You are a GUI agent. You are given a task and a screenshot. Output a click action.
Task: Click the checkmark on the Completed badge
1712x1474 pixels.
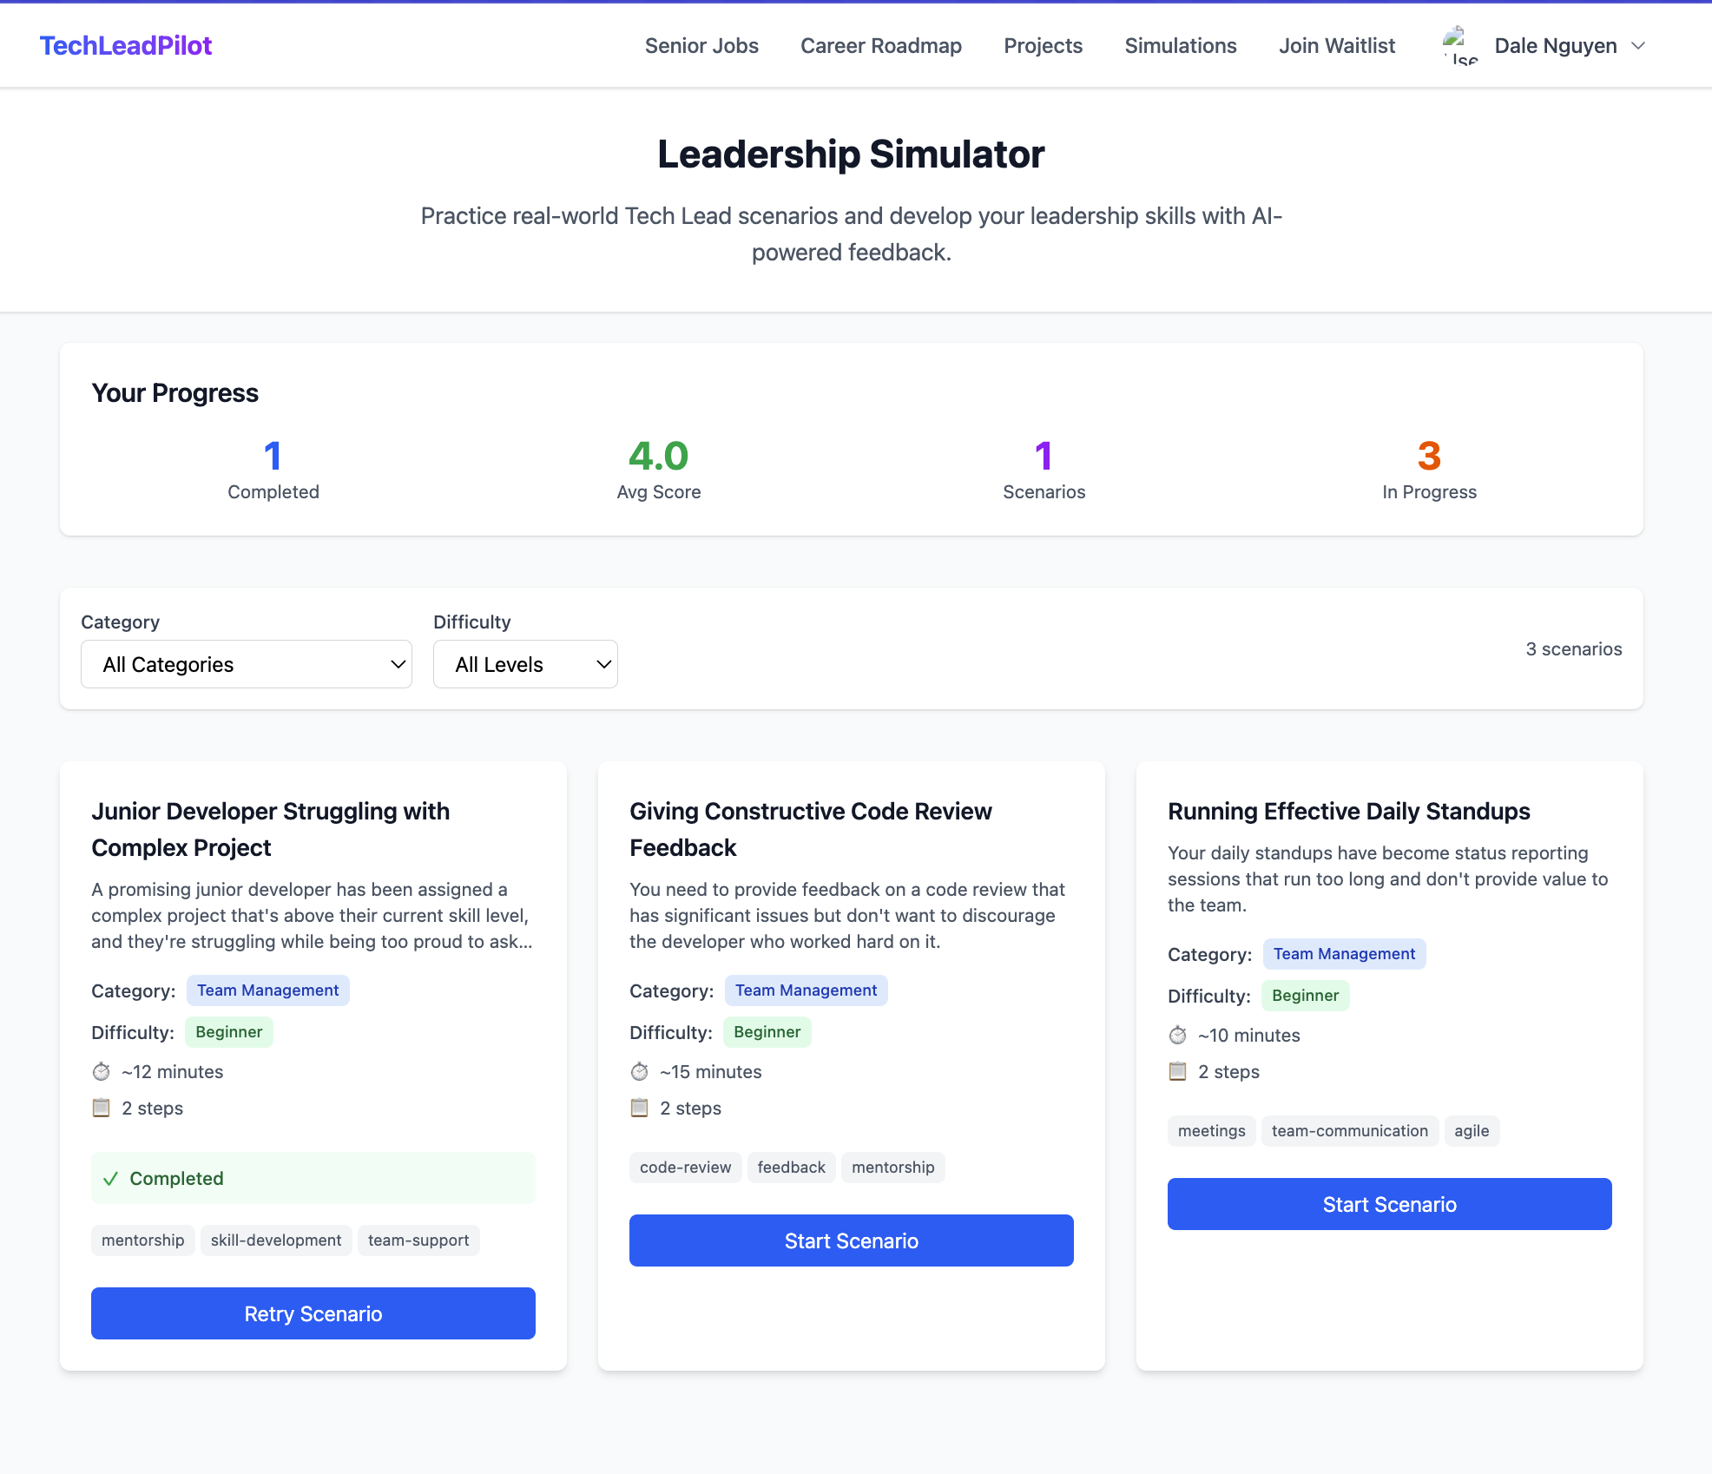point(111,1178)
